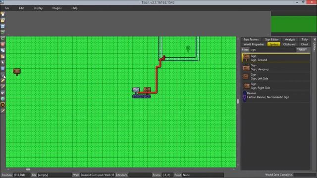This screenshot has width=317, height=178.
Task: Click the Open World folder icon
Action: coord(3,20)
